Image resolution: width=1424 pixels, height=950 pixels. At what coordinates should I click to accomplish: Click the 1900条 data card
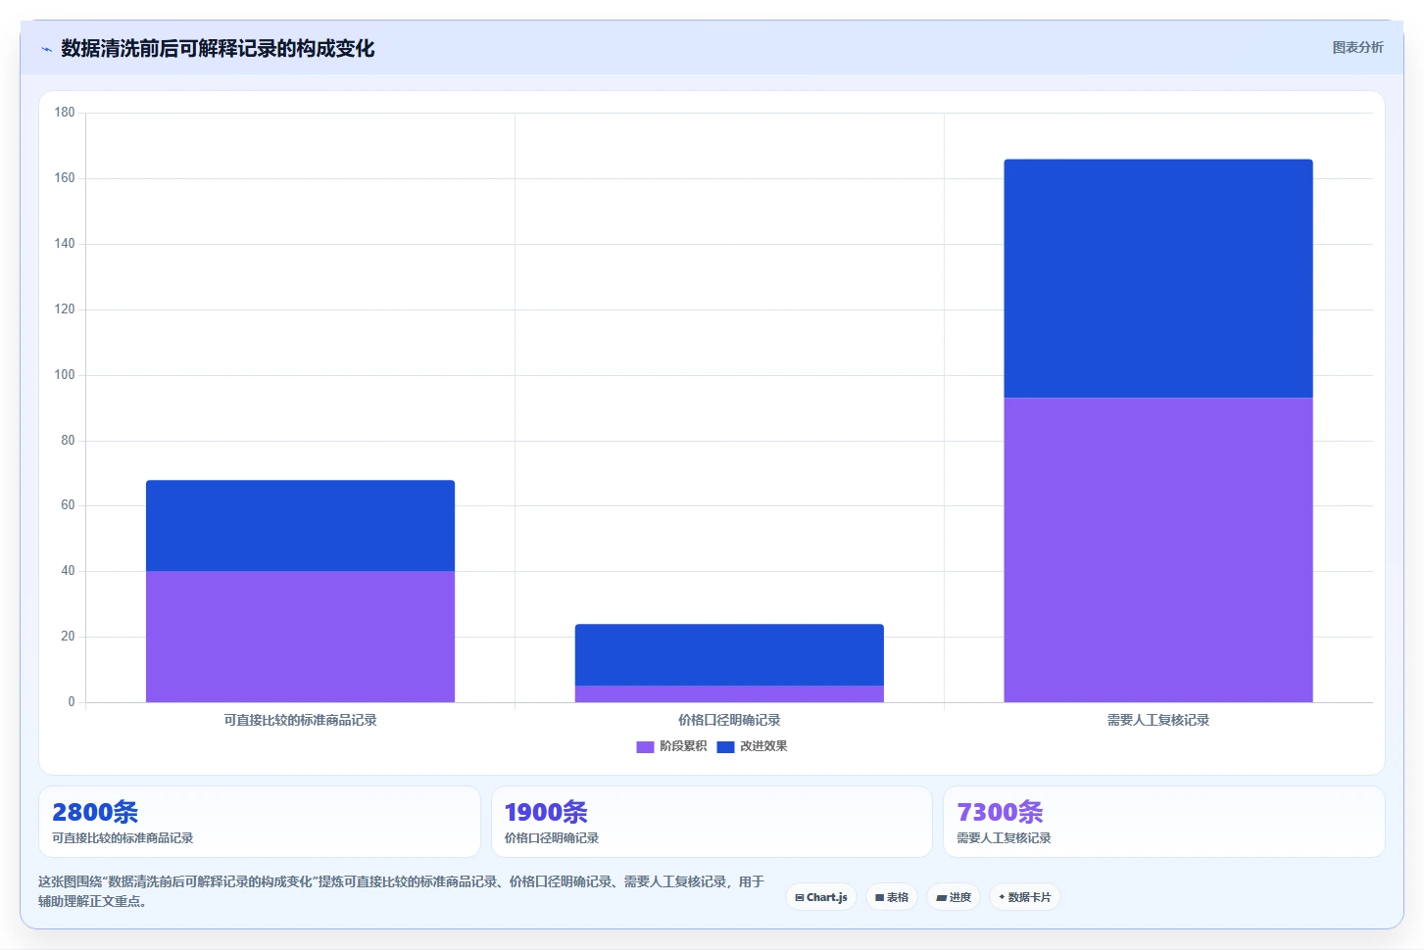pos(712,822)
